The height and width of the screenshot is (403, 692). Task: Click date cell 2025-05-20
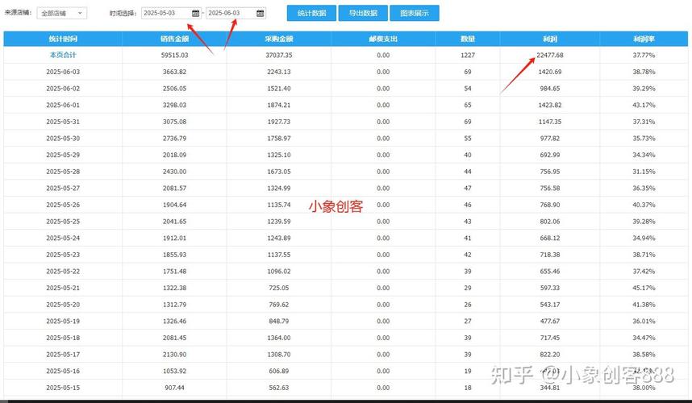[63, 305]
